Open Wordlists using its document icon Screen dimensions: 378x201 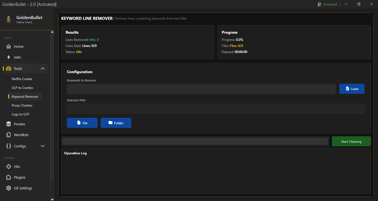[9, 135]
